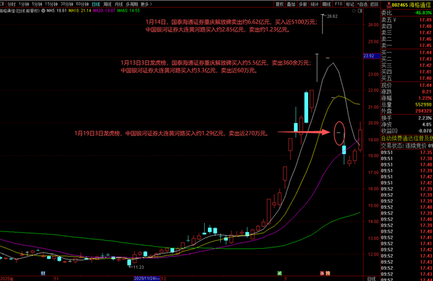The width and height of the screenshot is (433, 281).
Task: Toggle 复权 price adjustment
Action: click(x=280, y=4)
